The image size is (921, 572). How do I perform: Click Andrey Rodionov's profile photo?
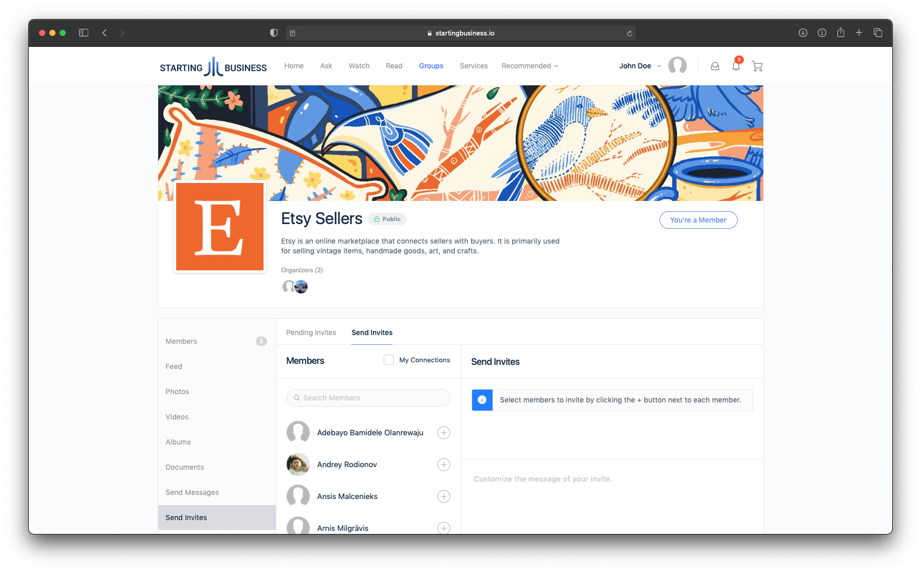(298, 465)
